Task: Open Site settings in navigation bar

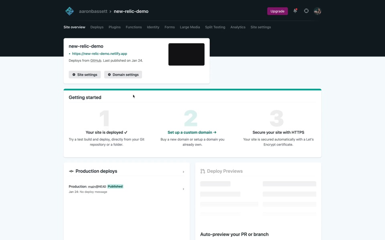Action: point(261,27)
